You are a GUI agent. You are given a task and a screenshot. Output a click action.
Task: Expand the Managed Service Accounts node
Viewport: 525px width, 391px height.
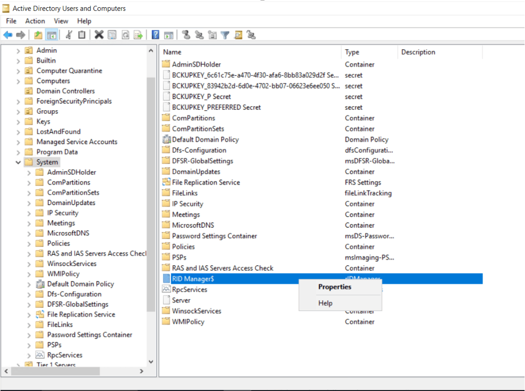[18, 142]
